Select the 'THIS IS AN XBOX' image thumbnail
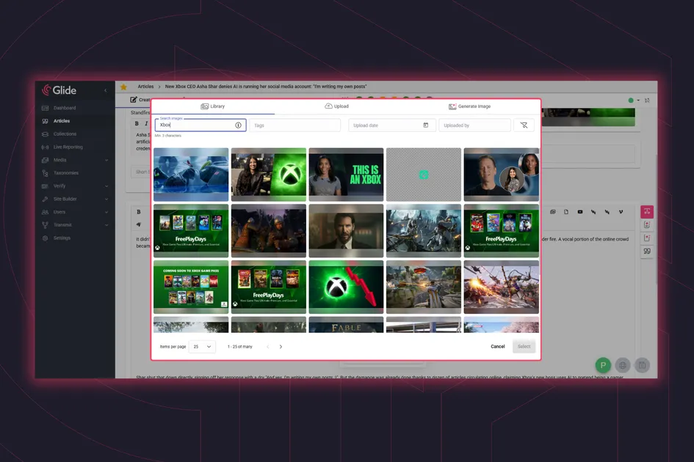Screen dimensions: 694x462 [346, 175]
